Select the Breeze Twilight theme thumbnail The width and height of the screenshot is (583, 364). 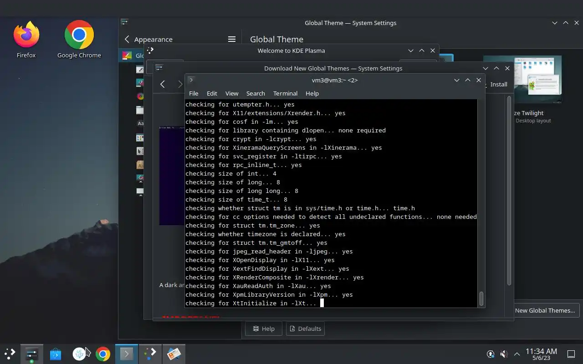(537, 80)
